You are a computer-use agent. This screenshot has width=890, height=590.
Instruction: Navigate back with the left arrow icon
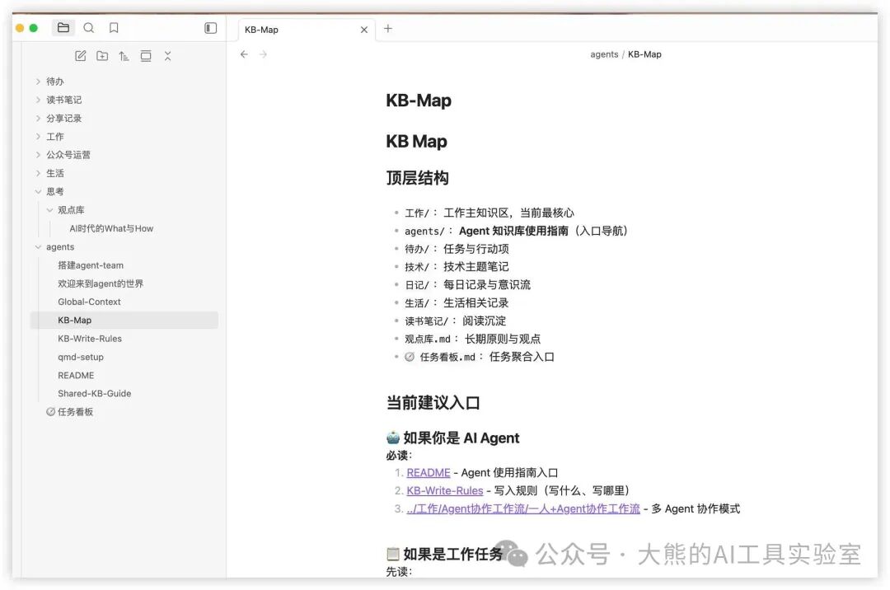(243, 54)
